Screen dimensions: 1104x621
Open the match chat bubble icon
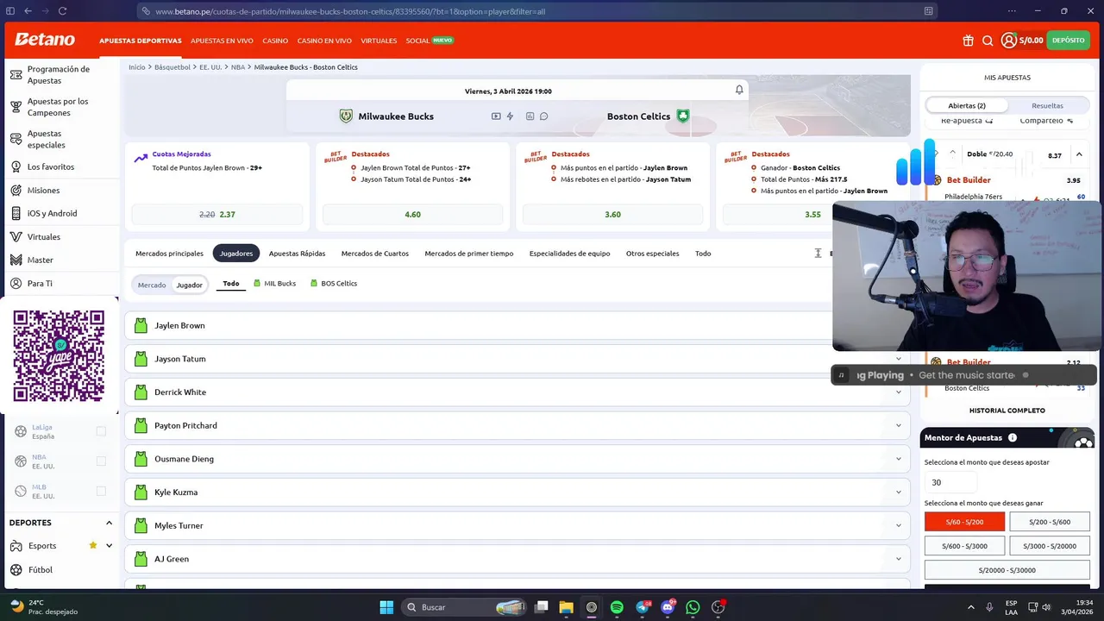coord(543,116)
